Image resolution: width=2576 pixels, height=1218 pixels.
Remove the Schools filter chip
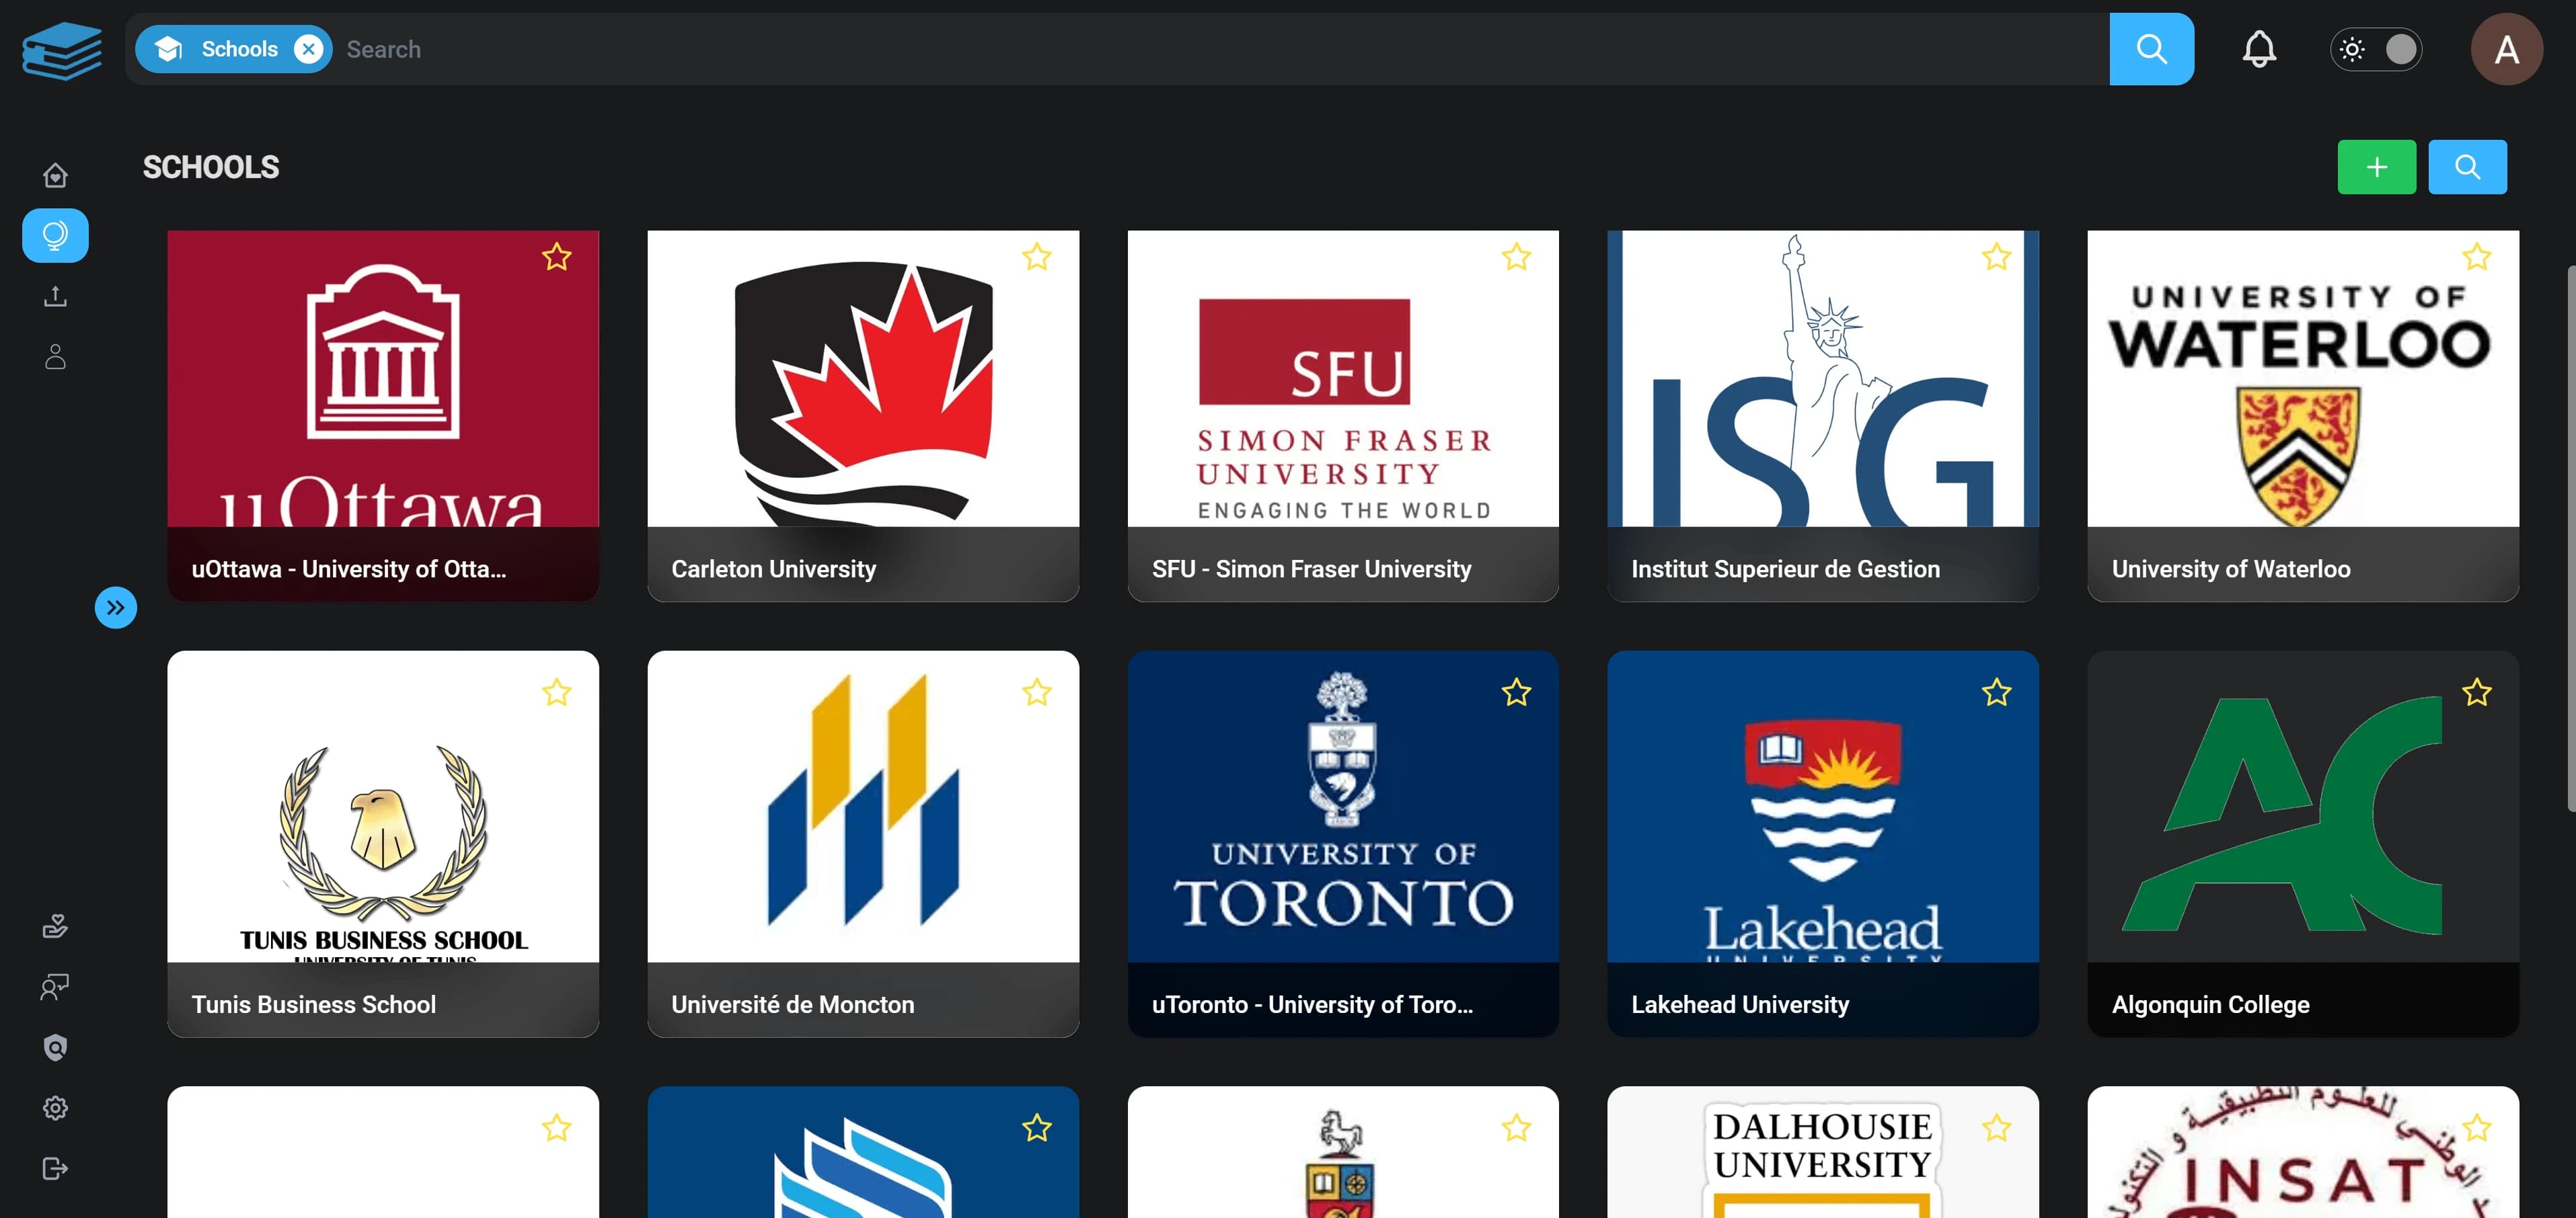click(309, 49)
